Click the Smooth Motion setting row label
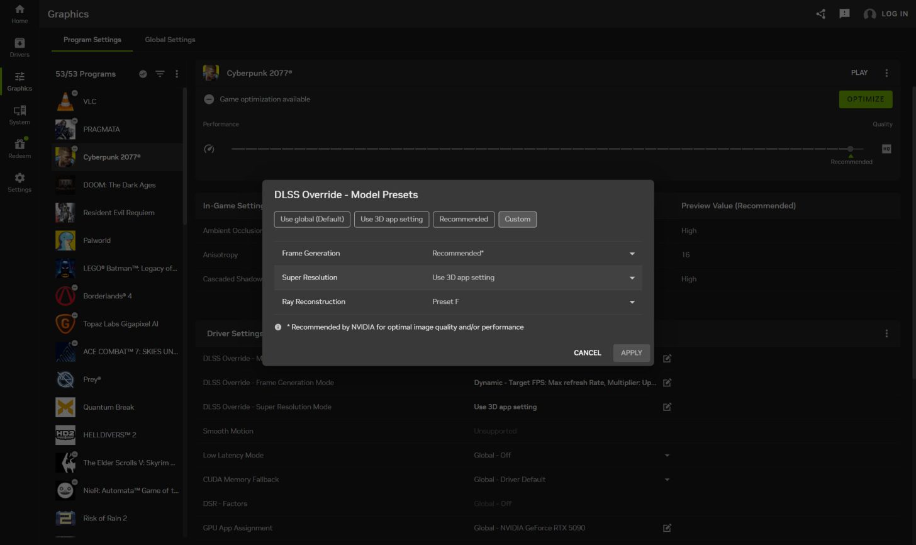The image size is (916, 545). [228, 431]
